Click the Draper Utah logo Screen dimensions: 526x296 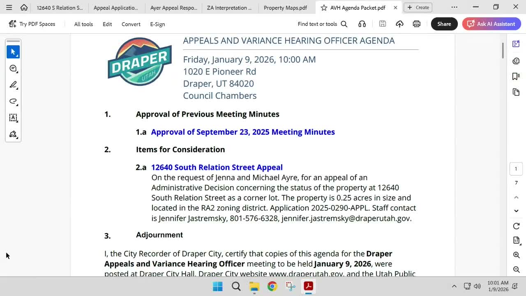[140, 62]
